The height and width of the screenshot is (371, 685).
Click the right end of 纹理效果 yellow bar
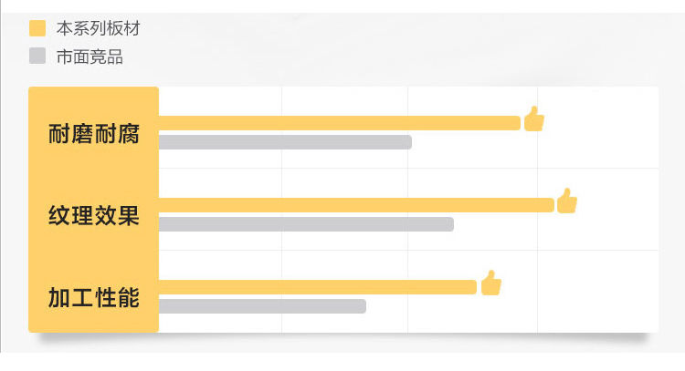coord(552,205)
